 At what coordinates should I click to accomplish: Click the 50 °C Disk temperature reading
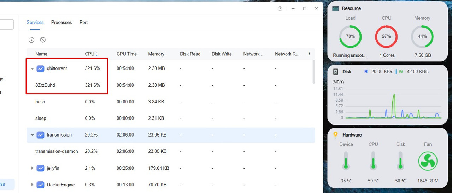tap(400, 181)
